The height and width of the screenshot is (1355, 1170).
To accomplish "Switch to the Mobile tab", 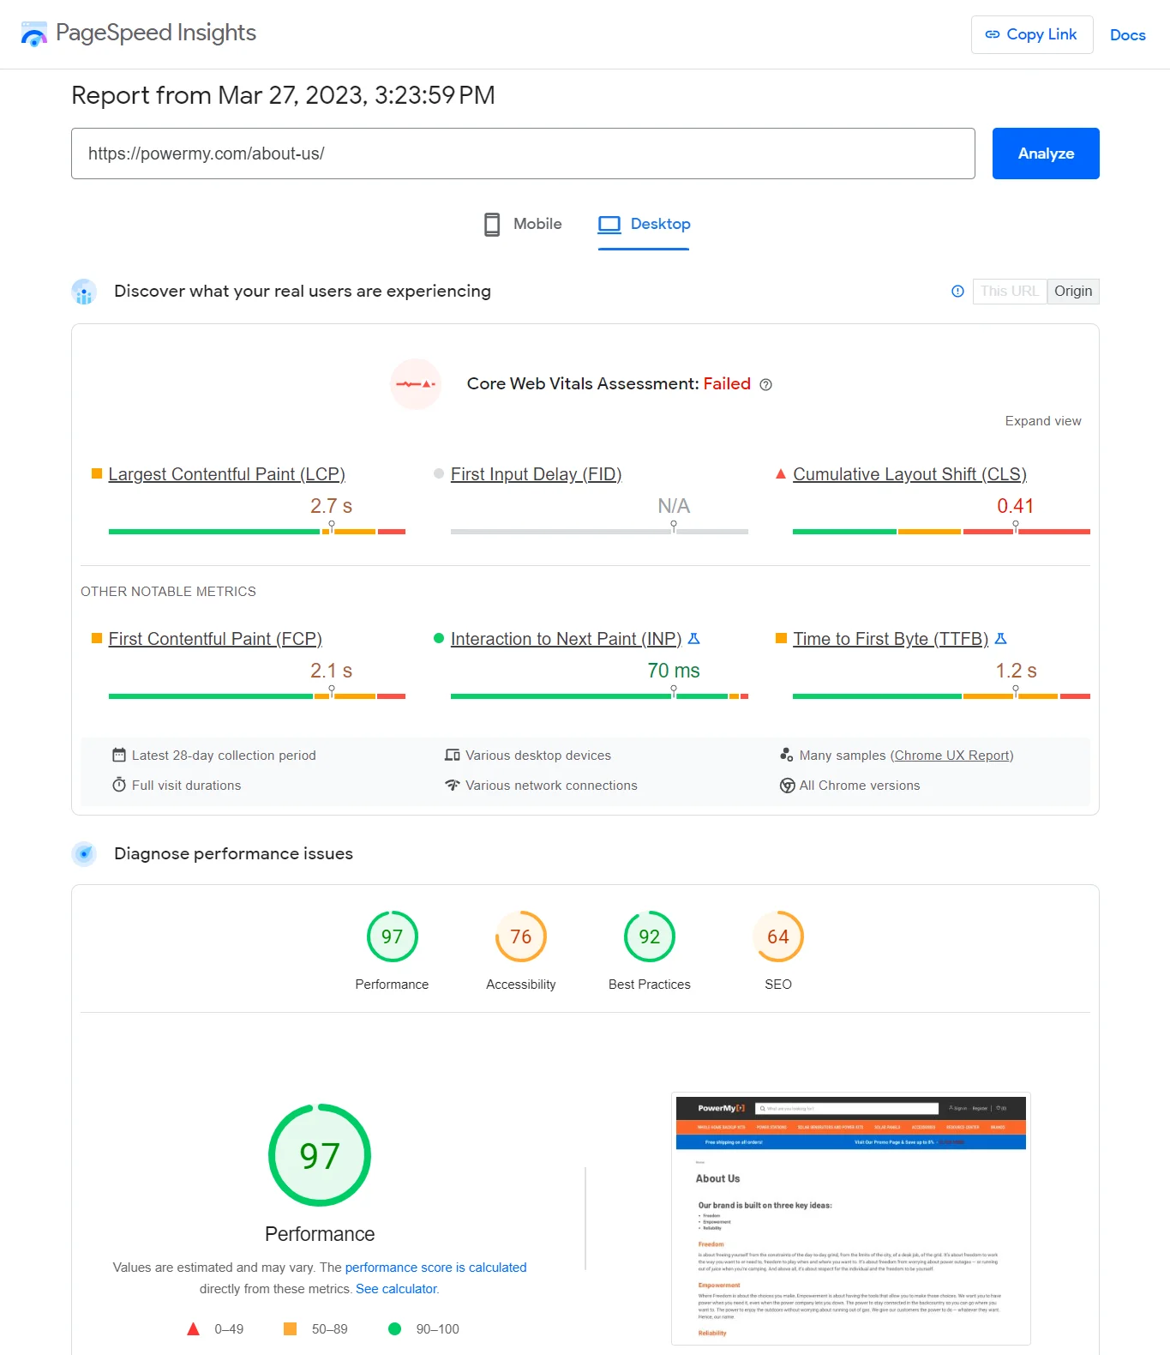I will [523, 224].
